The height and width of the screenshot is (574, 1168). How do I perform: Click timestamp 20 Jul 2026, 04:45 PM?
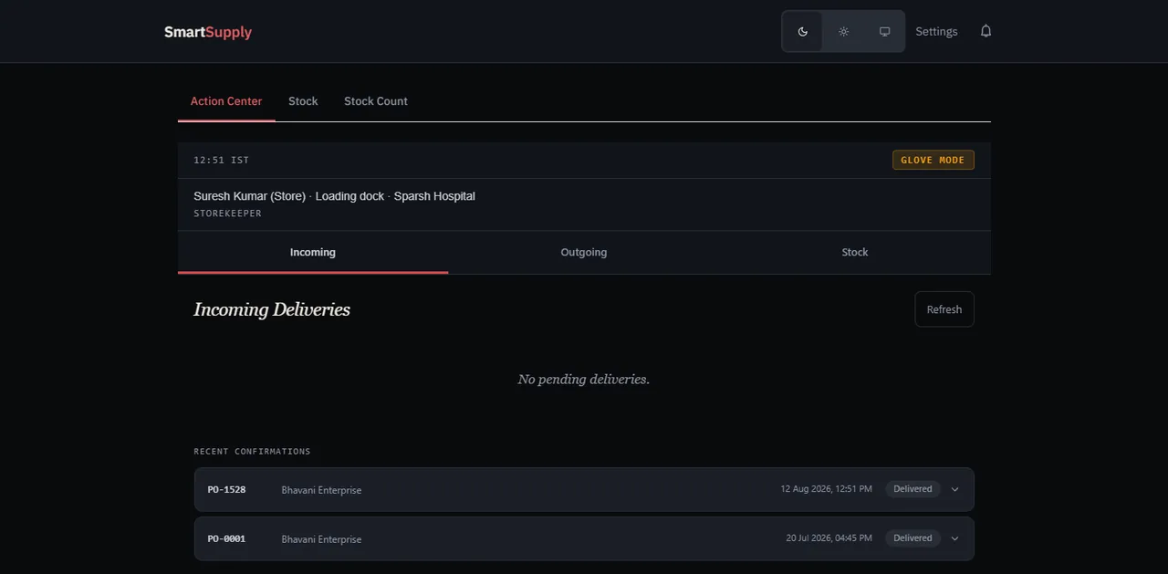[x=829, y=538]
